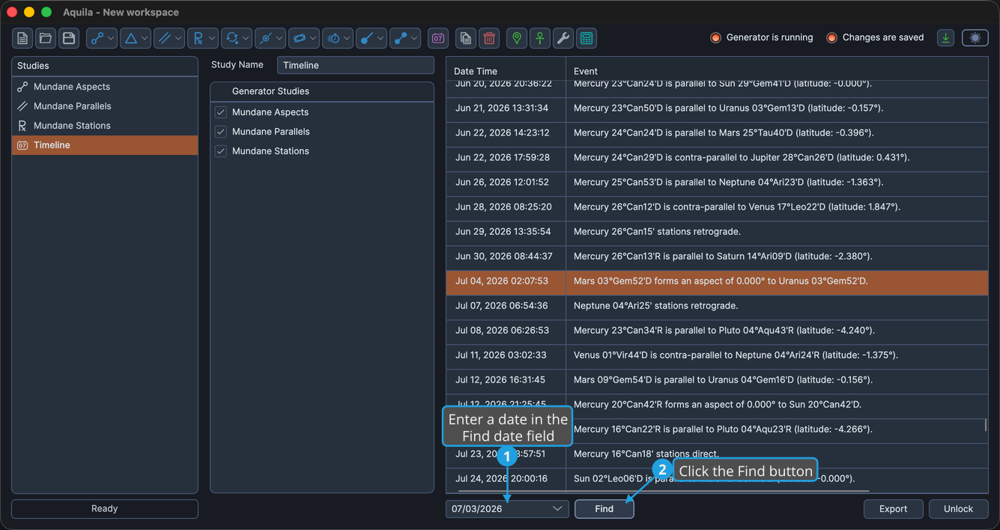
Task: Toggle the Mundane Parallels checkbox
Action: tap(221, 132)
